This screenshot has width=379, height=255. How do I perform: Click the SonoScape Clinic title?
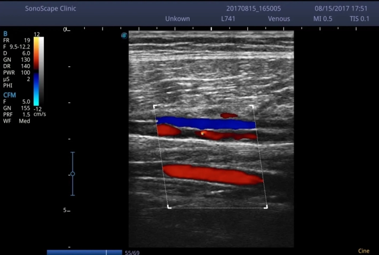(51, 9)
